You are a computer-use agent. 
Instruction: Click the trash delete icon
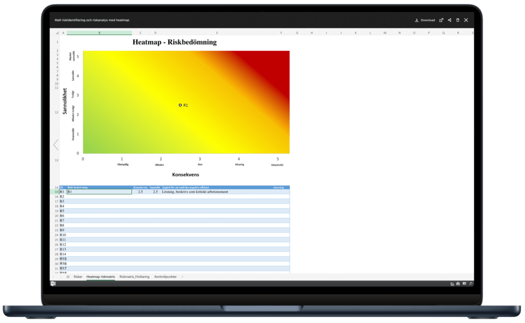(x=458, y=21)
